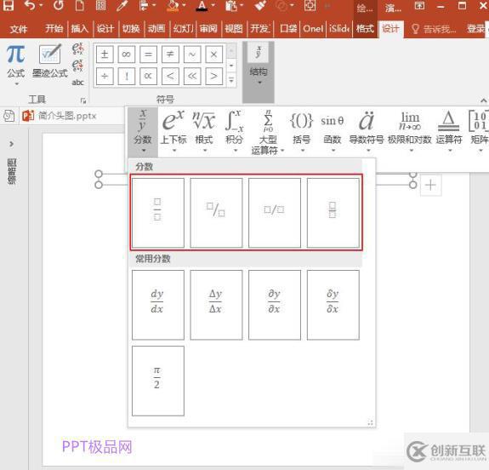Switch to the 审阅 ribbon tab
This screenshot has height=470, width=489.
tap(208, 29)
